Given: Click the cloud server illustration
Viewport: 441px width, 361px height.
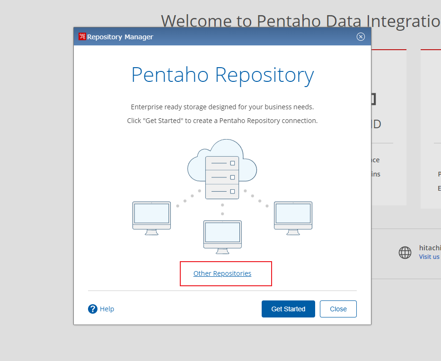Looking at the screenshot, I should 222,169.
